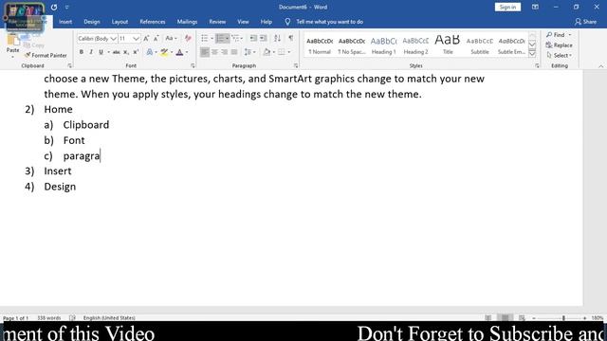This screenshot has width=607, height=341.
Task: Clear all formatting from selection
Action: [x=188, y=38]
